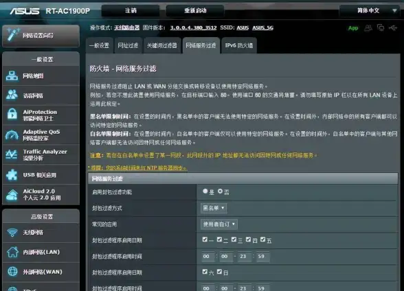The width and height of the screenshot is (404, 291).
Task: Open the NTP server sync reminder link
Action: coord(137,167)
